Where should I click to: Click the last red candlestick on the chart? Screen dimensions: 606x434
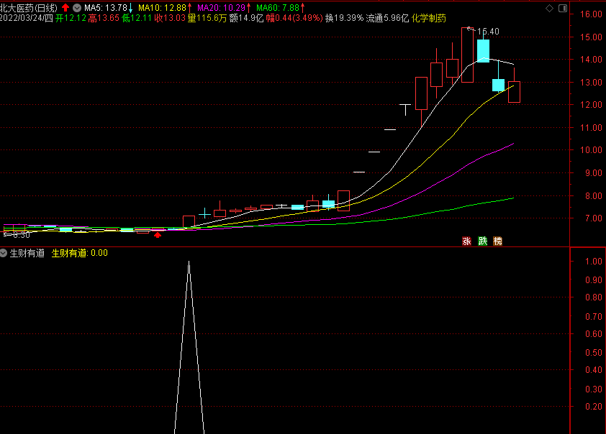(514, 92)
